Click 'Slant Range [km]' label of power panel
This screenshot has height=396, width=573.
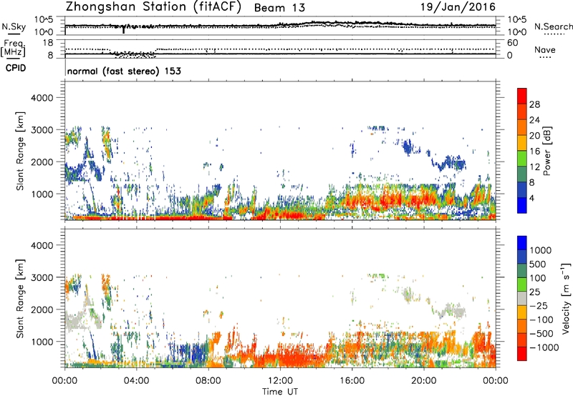[20, 151]
